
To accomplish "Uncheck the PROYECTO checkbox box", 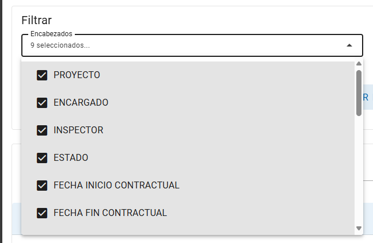I will 42,75.
